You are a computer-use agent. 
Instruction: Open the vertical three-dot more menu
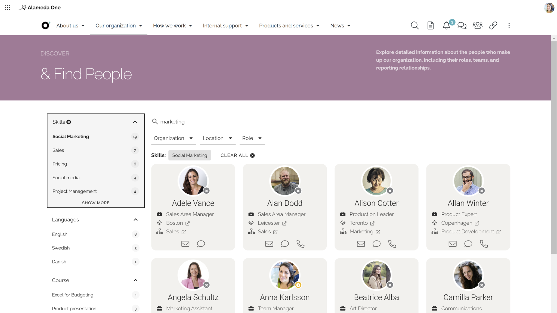click(509, 26)
